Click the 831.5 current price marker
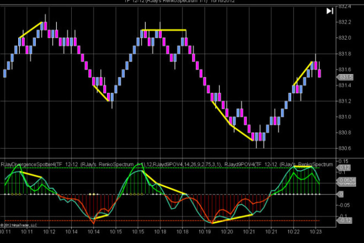The height and width of the screenshot is (243, 364). pyautogui.click(x=345, y=77)
